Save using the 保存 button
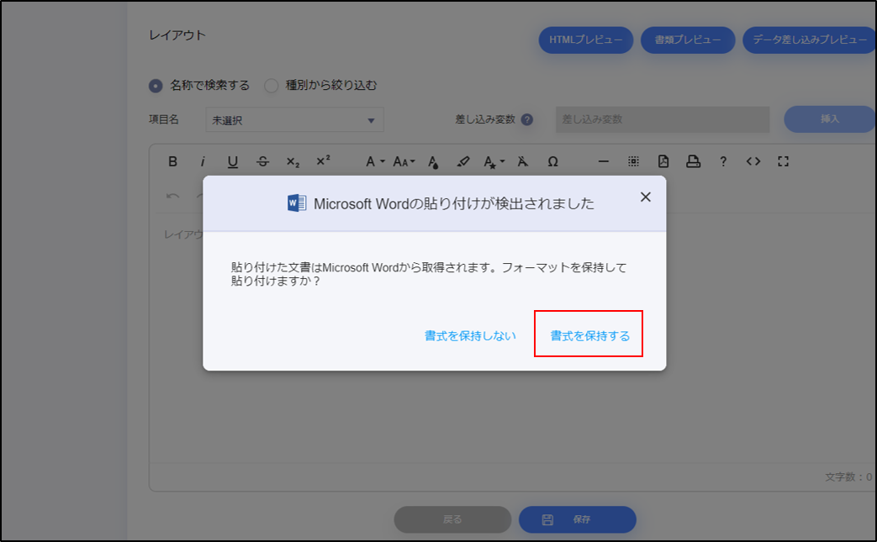 [577, 519]
